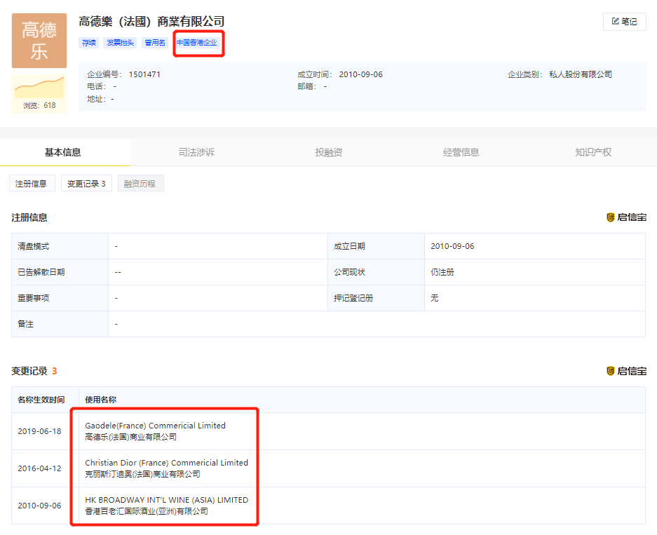
Task: Switch to the 基本信息 tab
Action: pyautogui.click(x=63, y=152)
